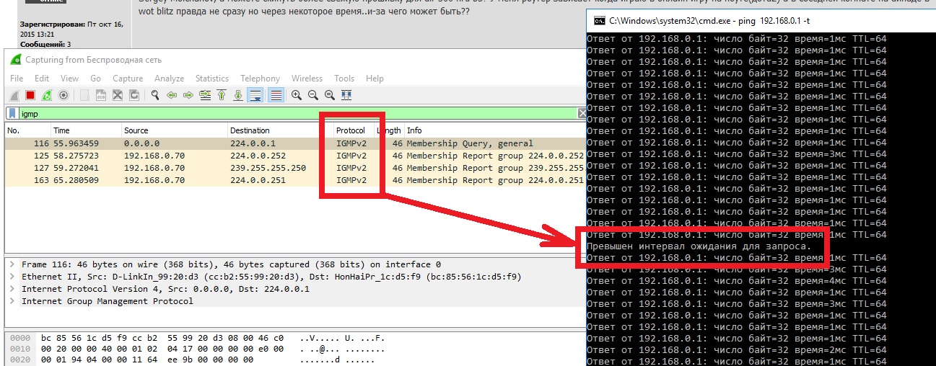Go back to previous packet
936x366 pixels.
coord(171,95)
